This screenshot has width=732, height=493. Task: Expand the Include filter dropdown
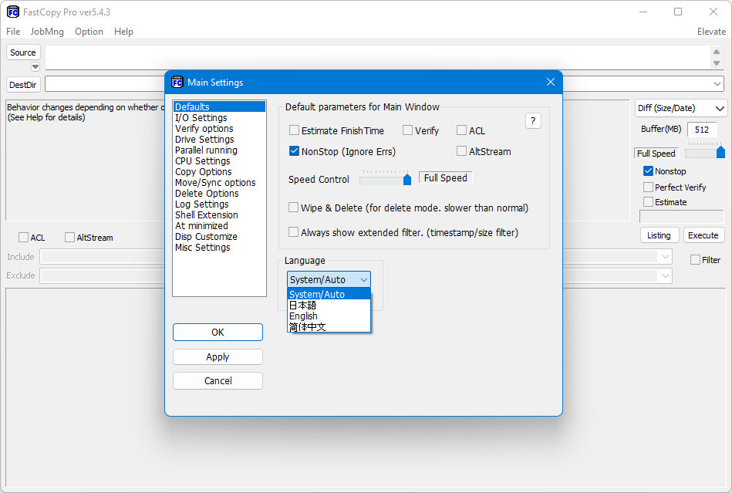tap(665, 257)
